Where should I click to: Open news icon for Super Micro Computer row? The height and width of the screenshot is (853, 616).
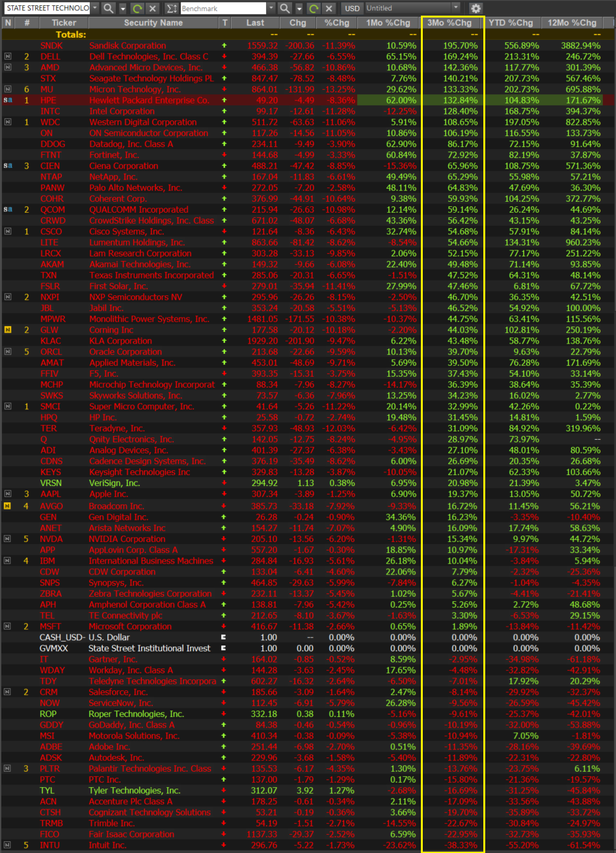tap(8, 407)
